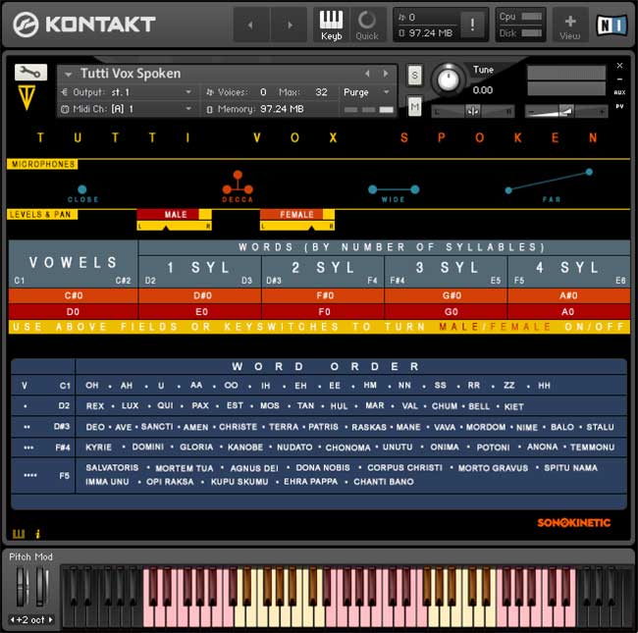Edit the Max voices value 32

(x=321, y=92)
